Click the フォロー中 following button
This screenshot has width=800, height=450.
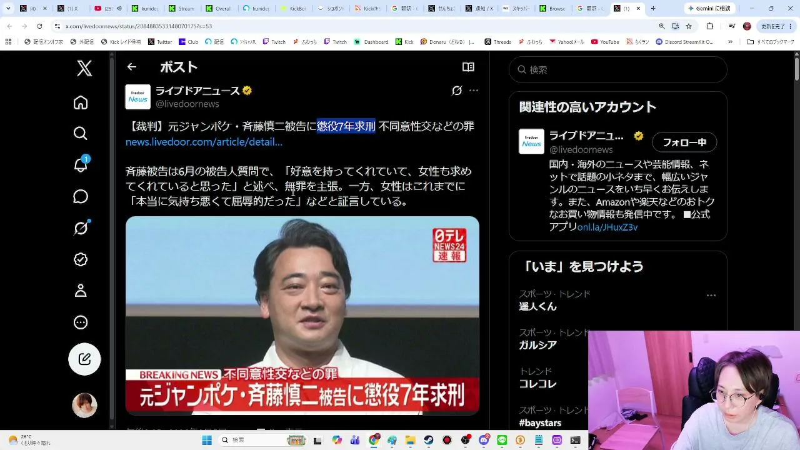point(684,142)
